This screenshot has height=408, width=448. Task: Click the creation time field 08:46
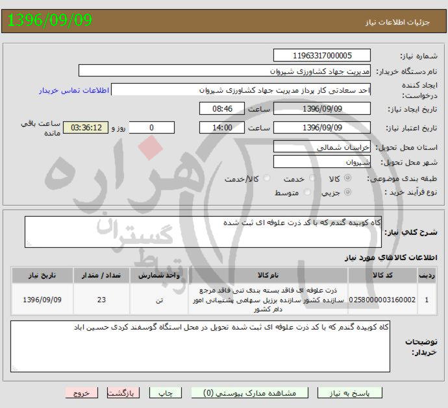222,108
